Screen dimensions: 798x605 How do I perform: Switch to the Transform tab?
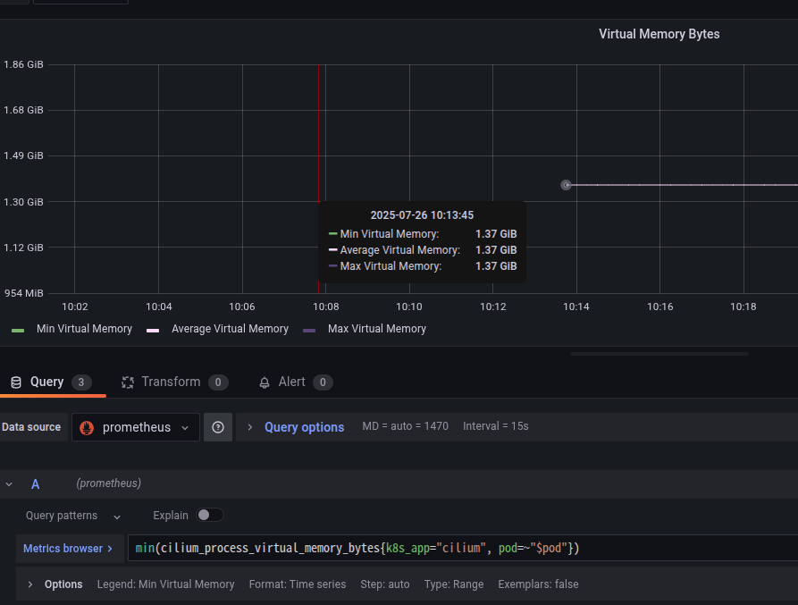pos(174,382)
